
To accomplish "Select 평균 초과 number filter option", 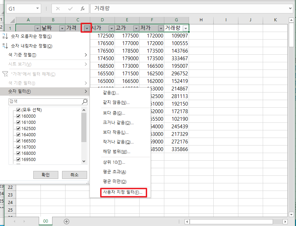I will [120, 172].
